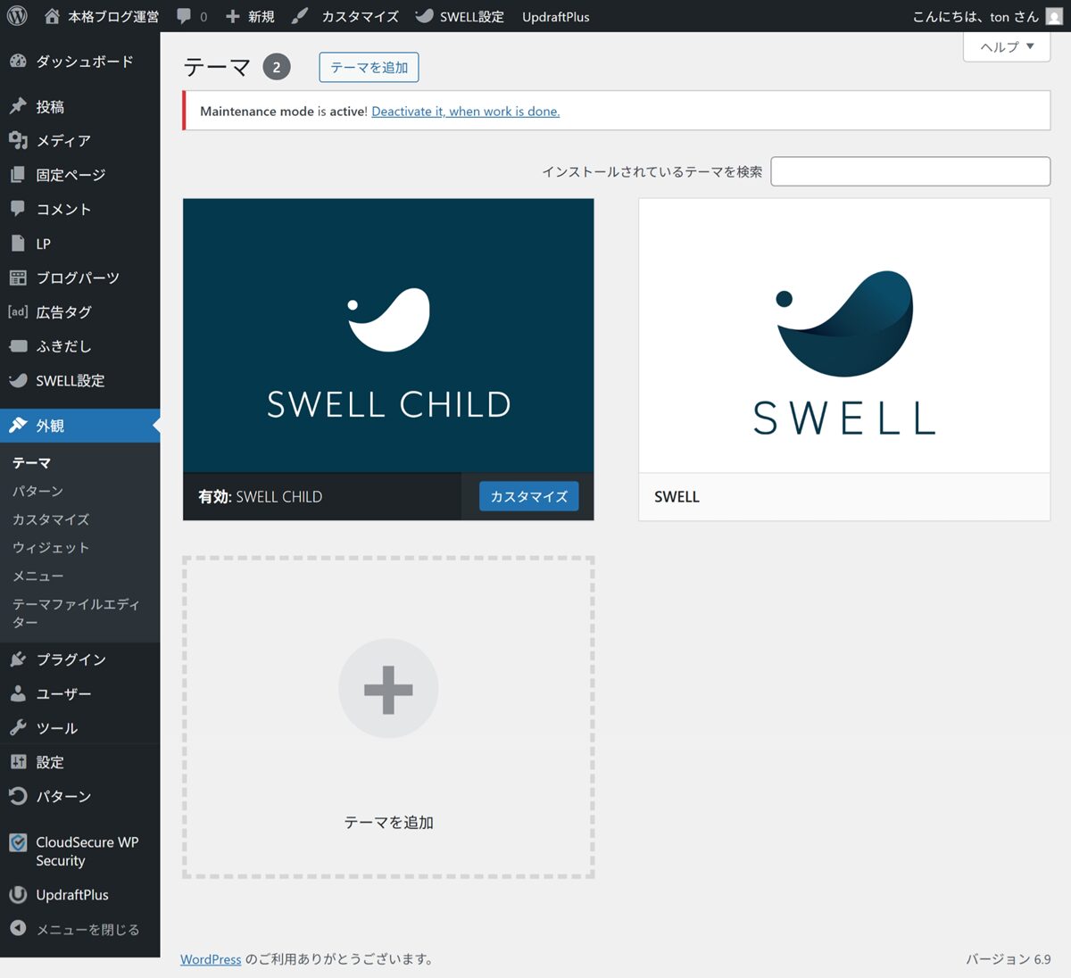Open the comments bubble icon in admin bar
1071x978 pixels.
185,16
